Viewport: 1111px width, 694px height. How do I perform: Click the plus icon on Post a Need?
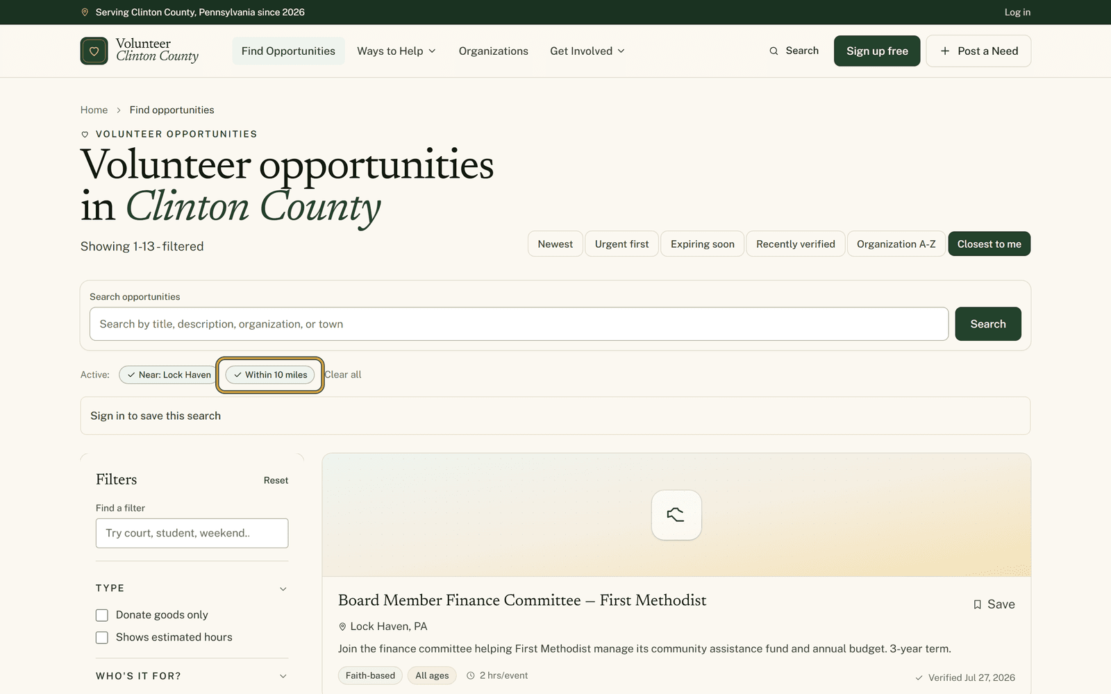[944, 51]
